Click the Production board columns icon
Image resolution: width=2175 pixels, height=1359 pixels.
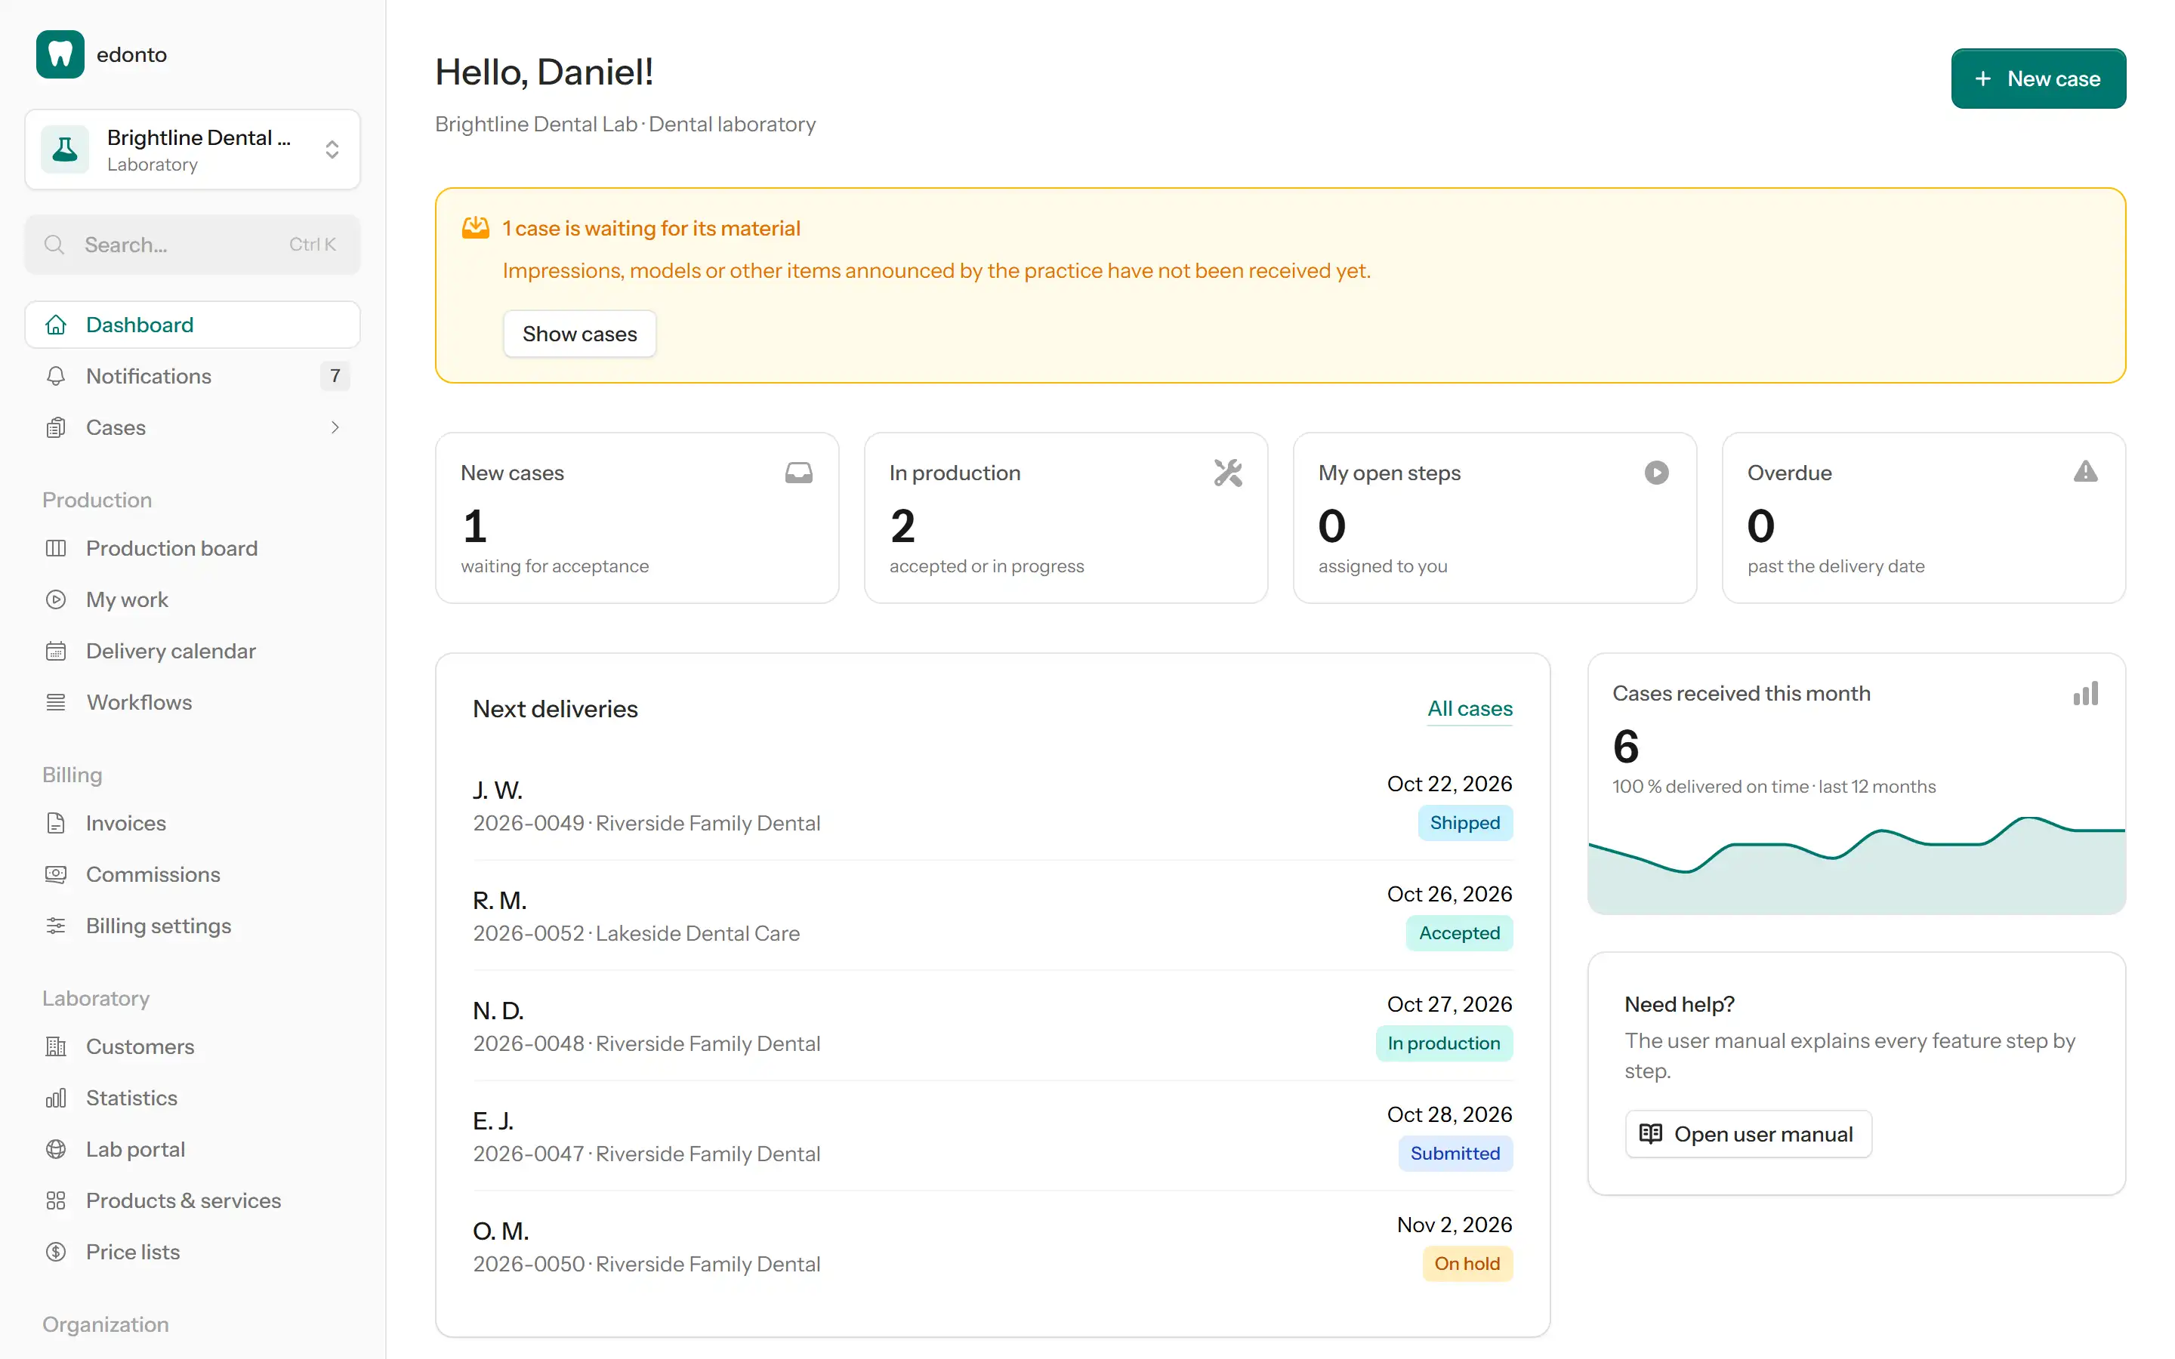[56, 548]
